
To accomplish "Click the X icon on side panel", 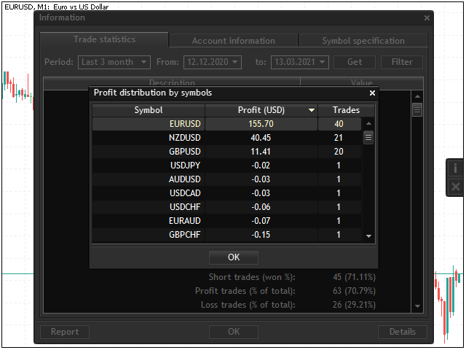I will [455, 187].
